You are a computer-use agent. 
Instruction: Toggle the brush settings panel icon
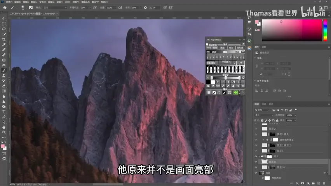31,8
